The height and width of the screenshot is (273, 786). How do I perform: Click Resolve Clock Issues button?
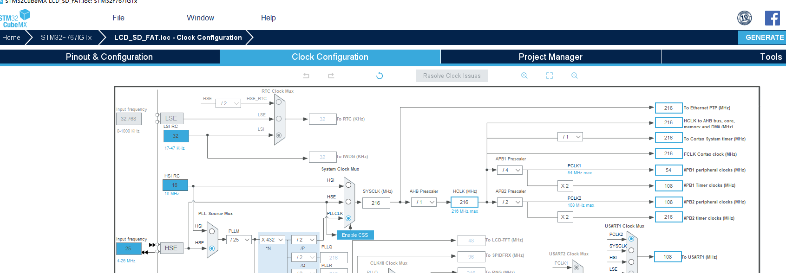point(452,76)
